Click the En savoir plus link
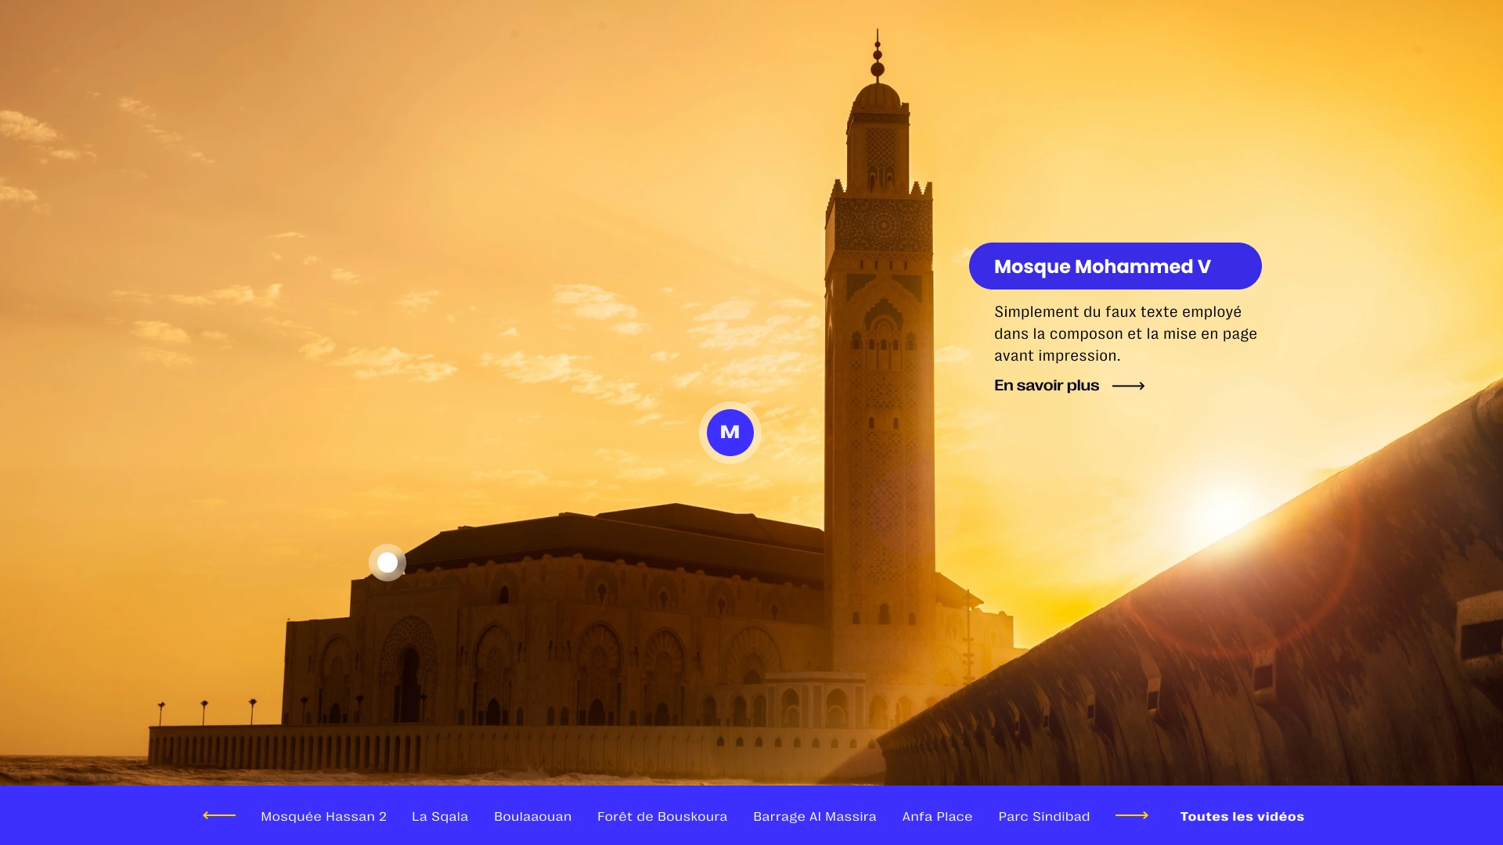 pyautogui.click(x=1047, y=386)
